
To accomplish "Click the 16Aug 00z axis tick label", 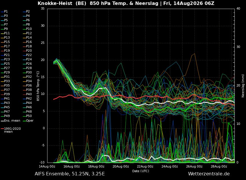I will (x=72, y=166).
